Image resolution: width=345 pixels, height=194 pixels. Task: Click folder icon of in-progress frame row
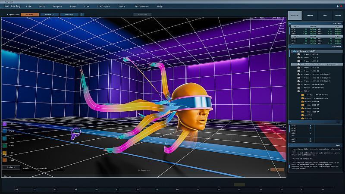[299, 64]
